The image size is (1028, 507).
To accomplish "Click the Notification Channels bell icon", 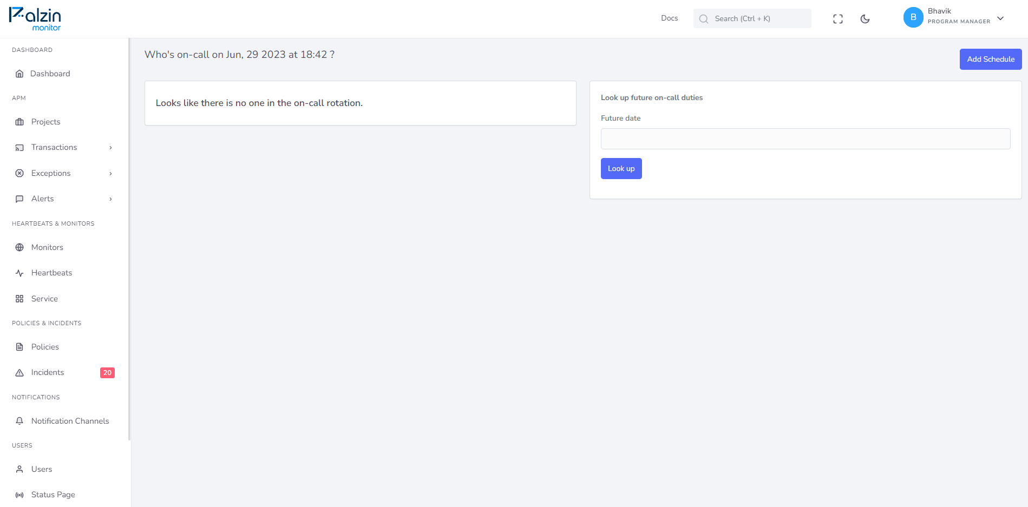I will 19,421.
